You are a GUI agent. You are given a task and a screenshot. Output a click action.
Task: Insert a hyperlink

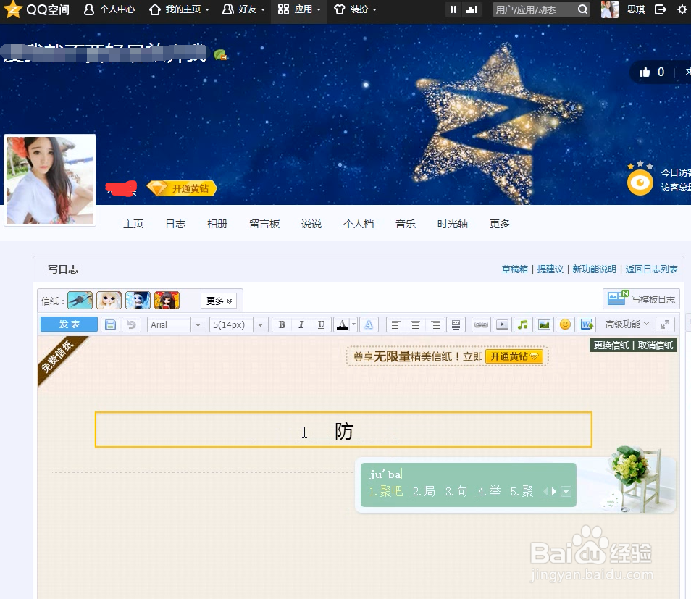click(x=481, y=324)
